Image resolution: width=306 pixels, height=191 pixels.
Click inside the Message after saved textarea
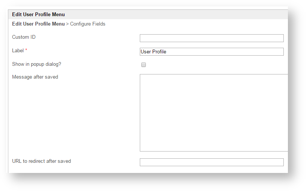coord(213,113)
